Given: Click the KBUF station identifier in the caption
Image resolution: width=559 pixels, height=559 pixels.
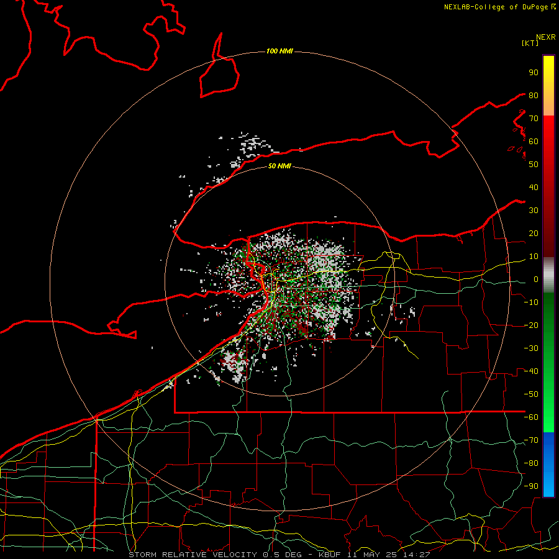Looking at the screenshot, I should coord(329,555).
